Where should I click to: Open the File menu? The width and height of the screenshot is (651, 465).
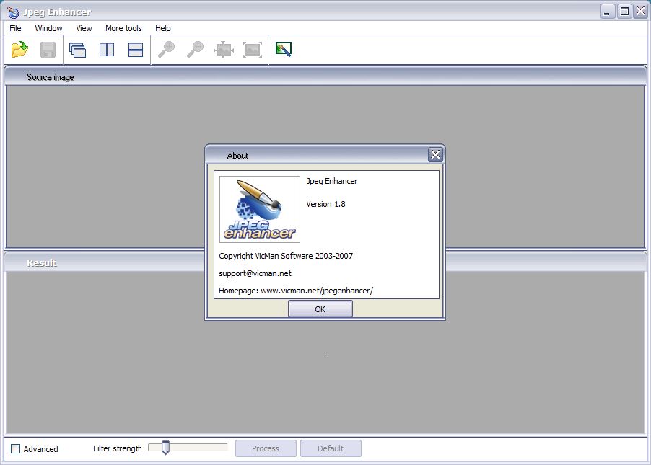point(15,28)
